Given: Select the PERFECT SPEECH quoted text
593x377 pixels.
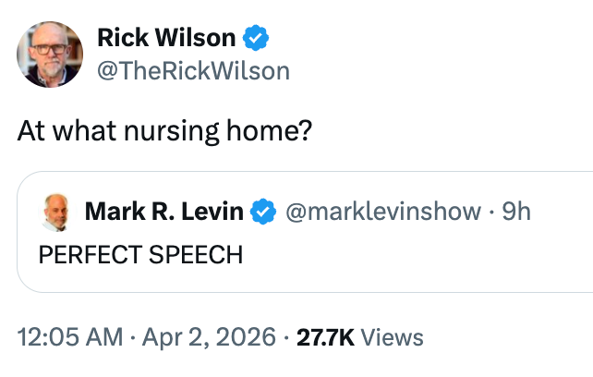Looking at the screenshot, I should pyautogui.click(x=140, y=254).
